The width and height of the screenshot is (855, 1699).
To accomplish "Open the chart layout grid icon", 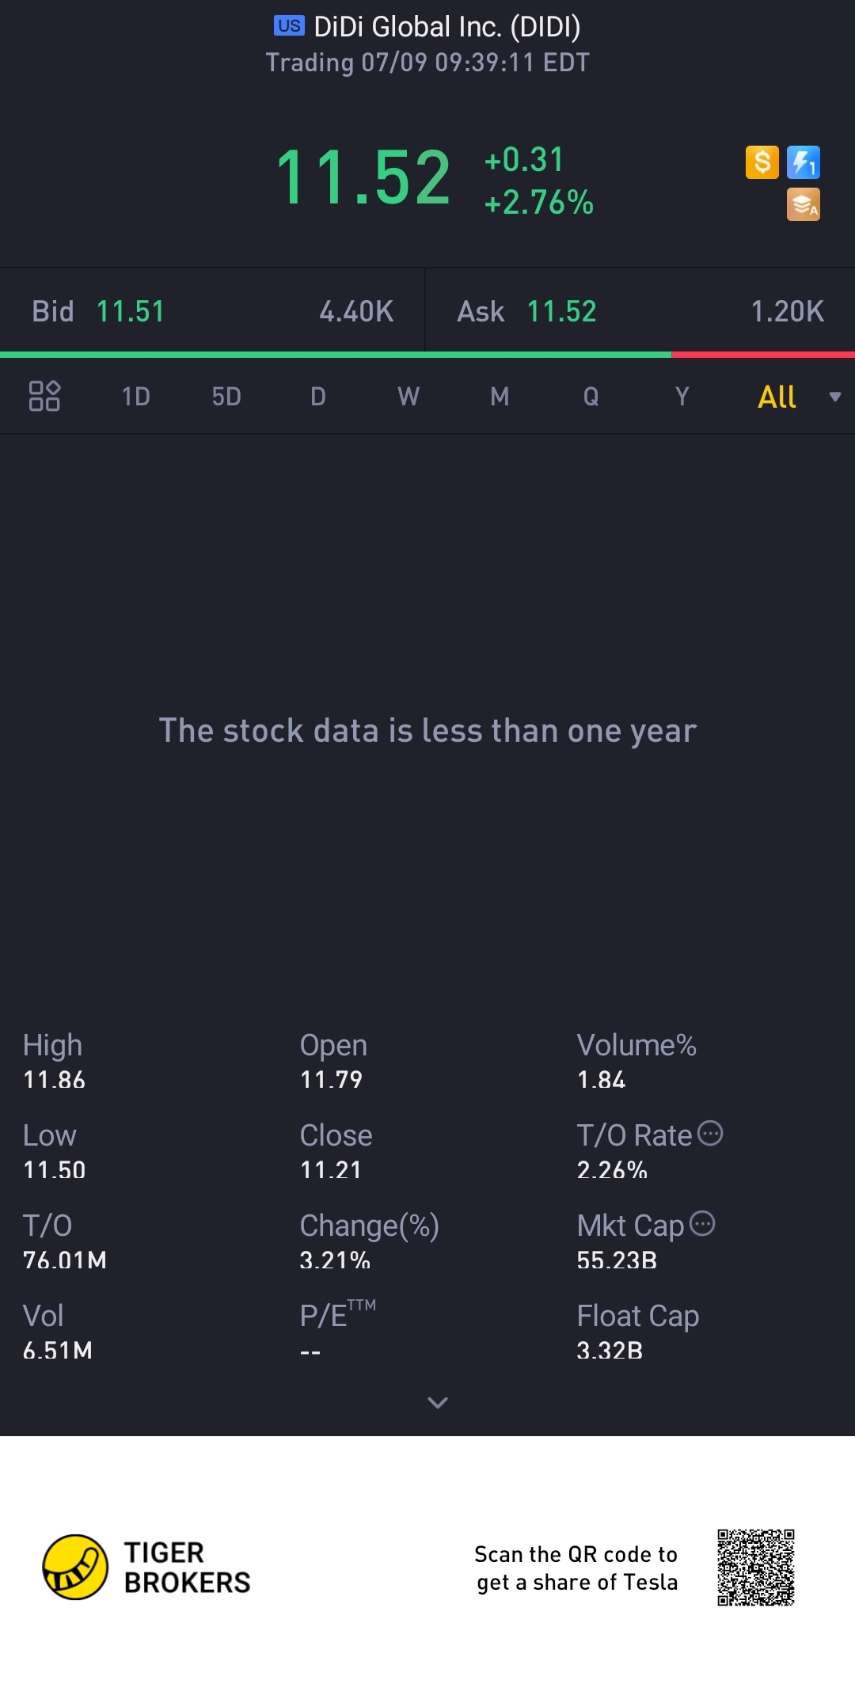I will tap(44, 396).
